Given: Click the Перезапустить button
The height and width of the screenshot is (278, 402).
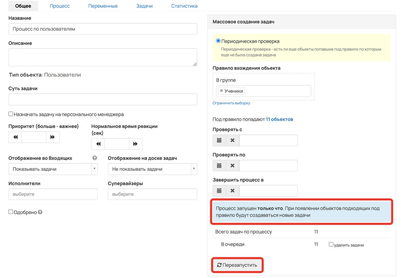Looking at the screenshot, I should point(237,265).
